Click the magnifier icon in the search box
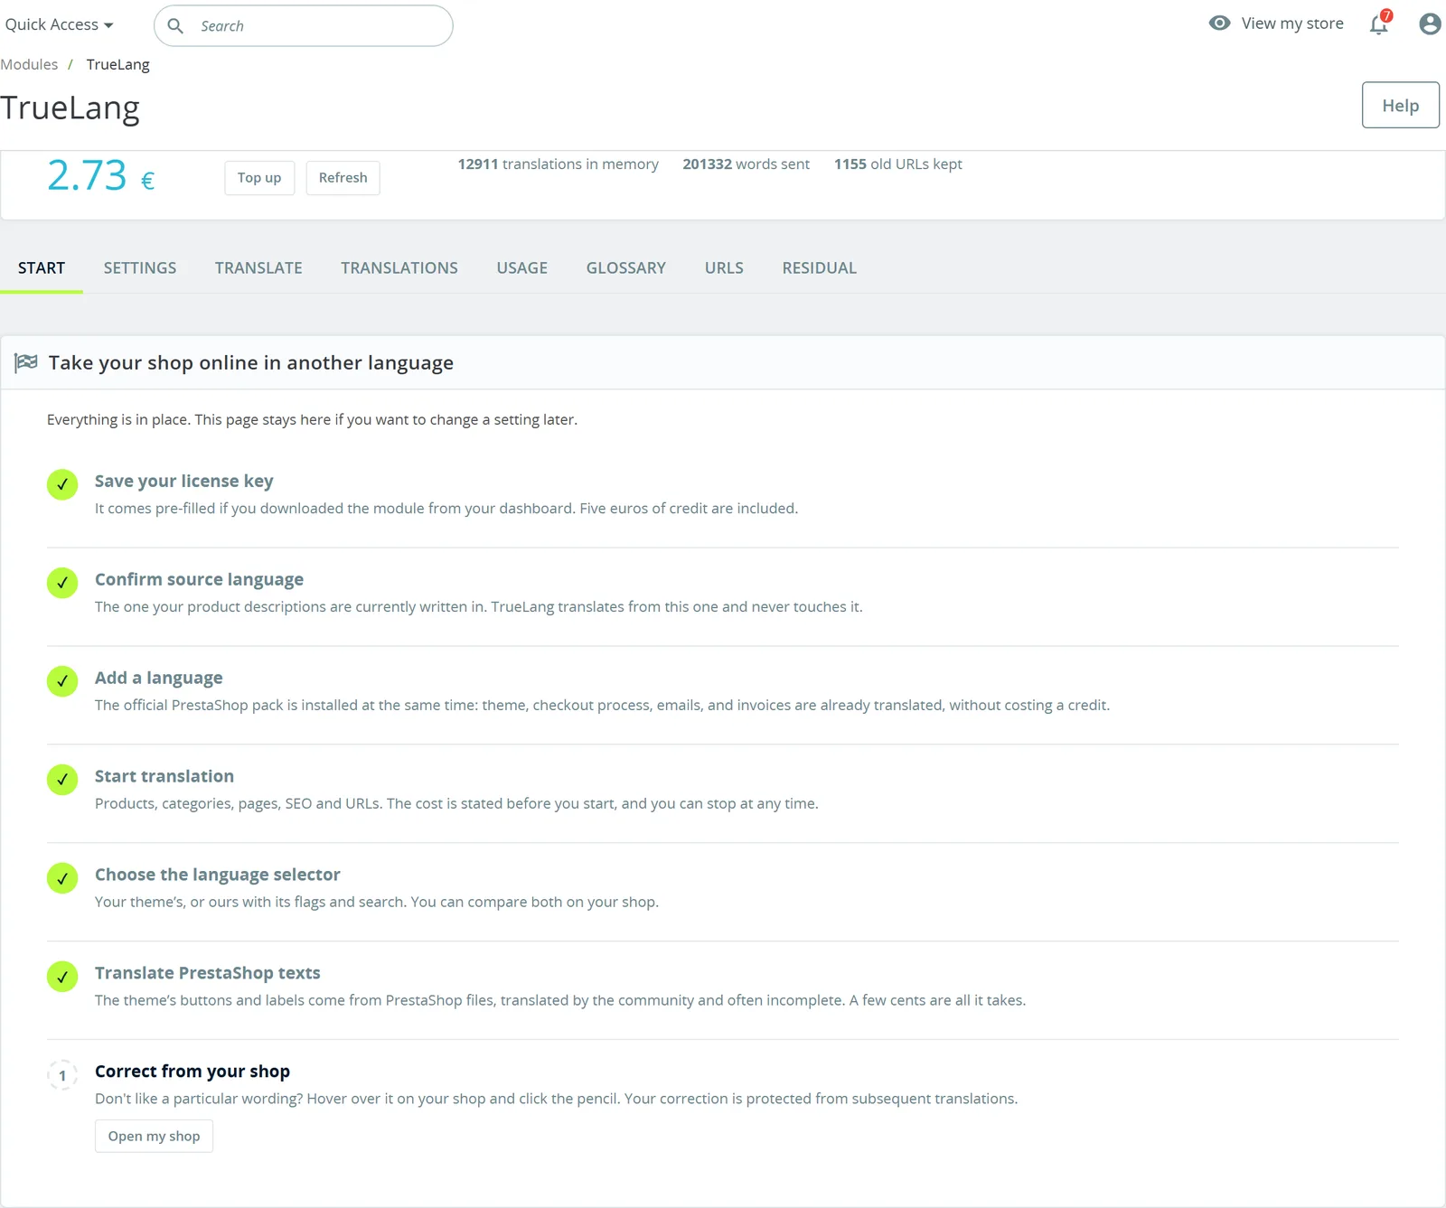Image resolution: width=1446 pixels, height=1208 pixels. click(175, 25)
